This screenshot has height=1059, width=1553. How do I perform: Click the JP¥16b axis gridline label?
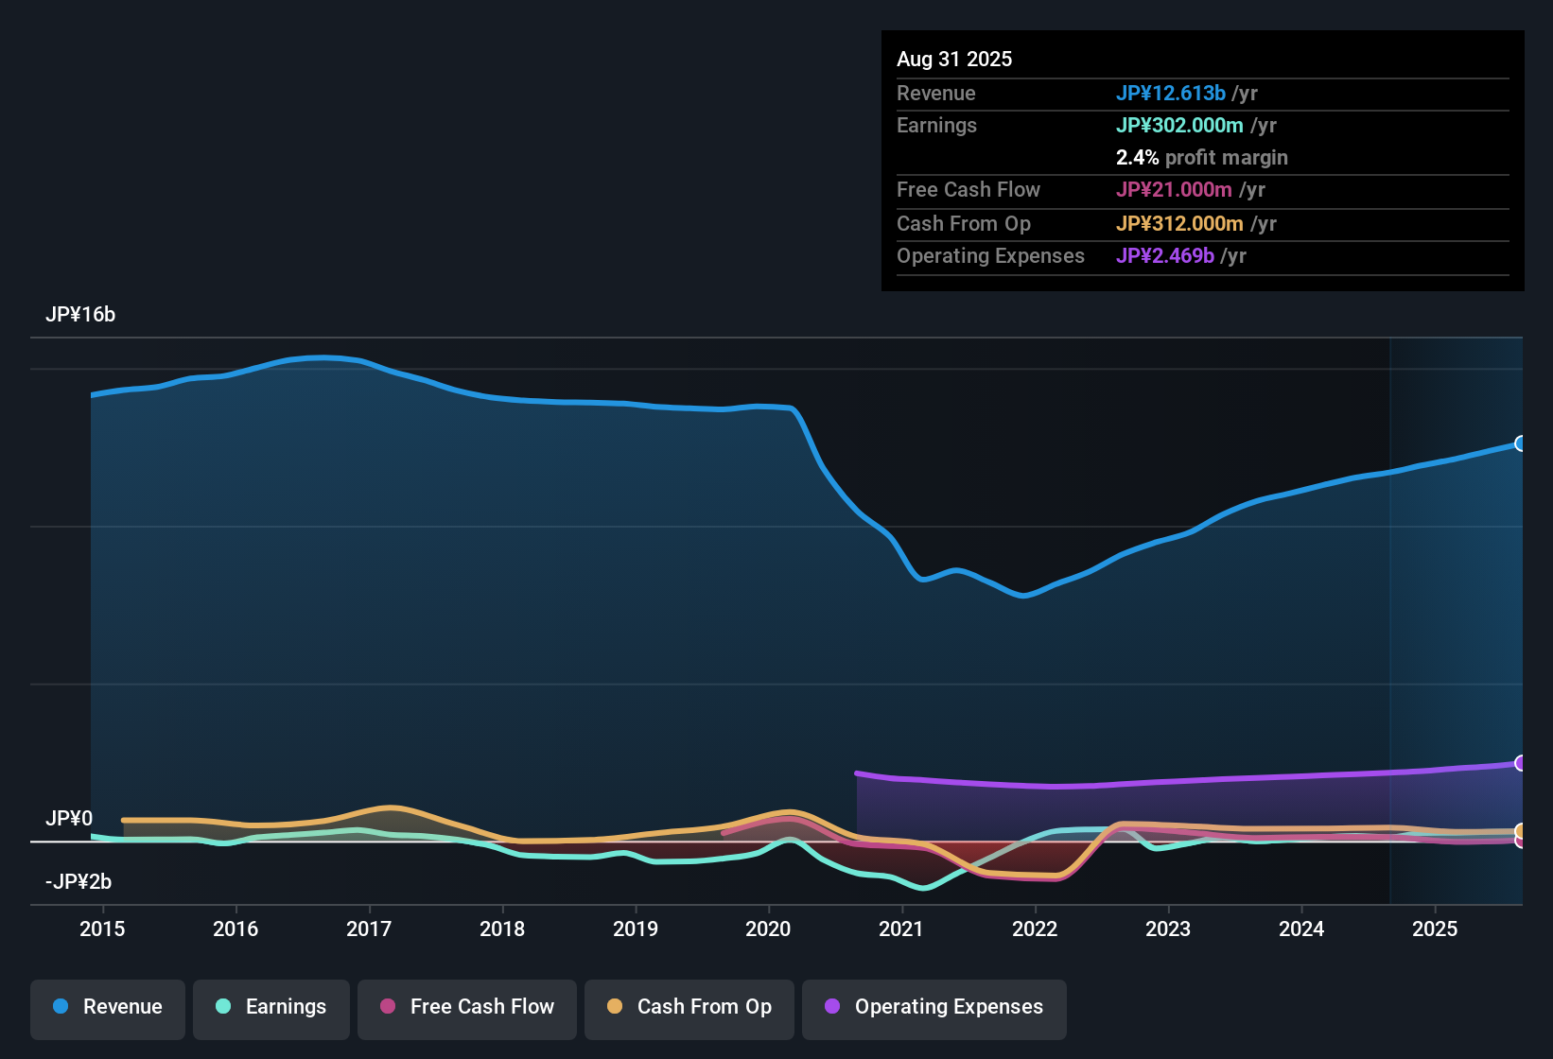coord(80,314)
